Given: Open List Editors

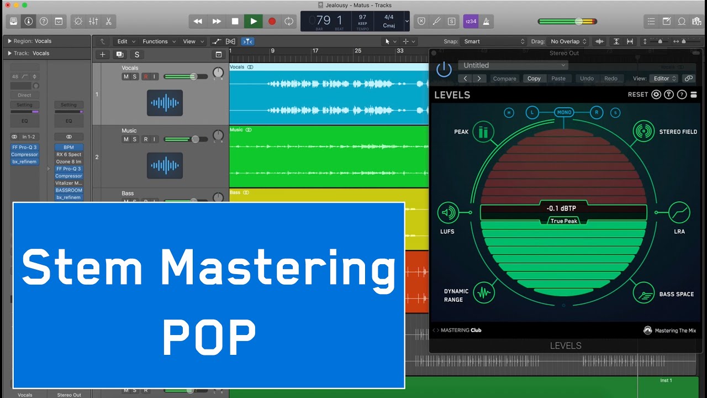Looking at the screenshot, I should (651, 21).
